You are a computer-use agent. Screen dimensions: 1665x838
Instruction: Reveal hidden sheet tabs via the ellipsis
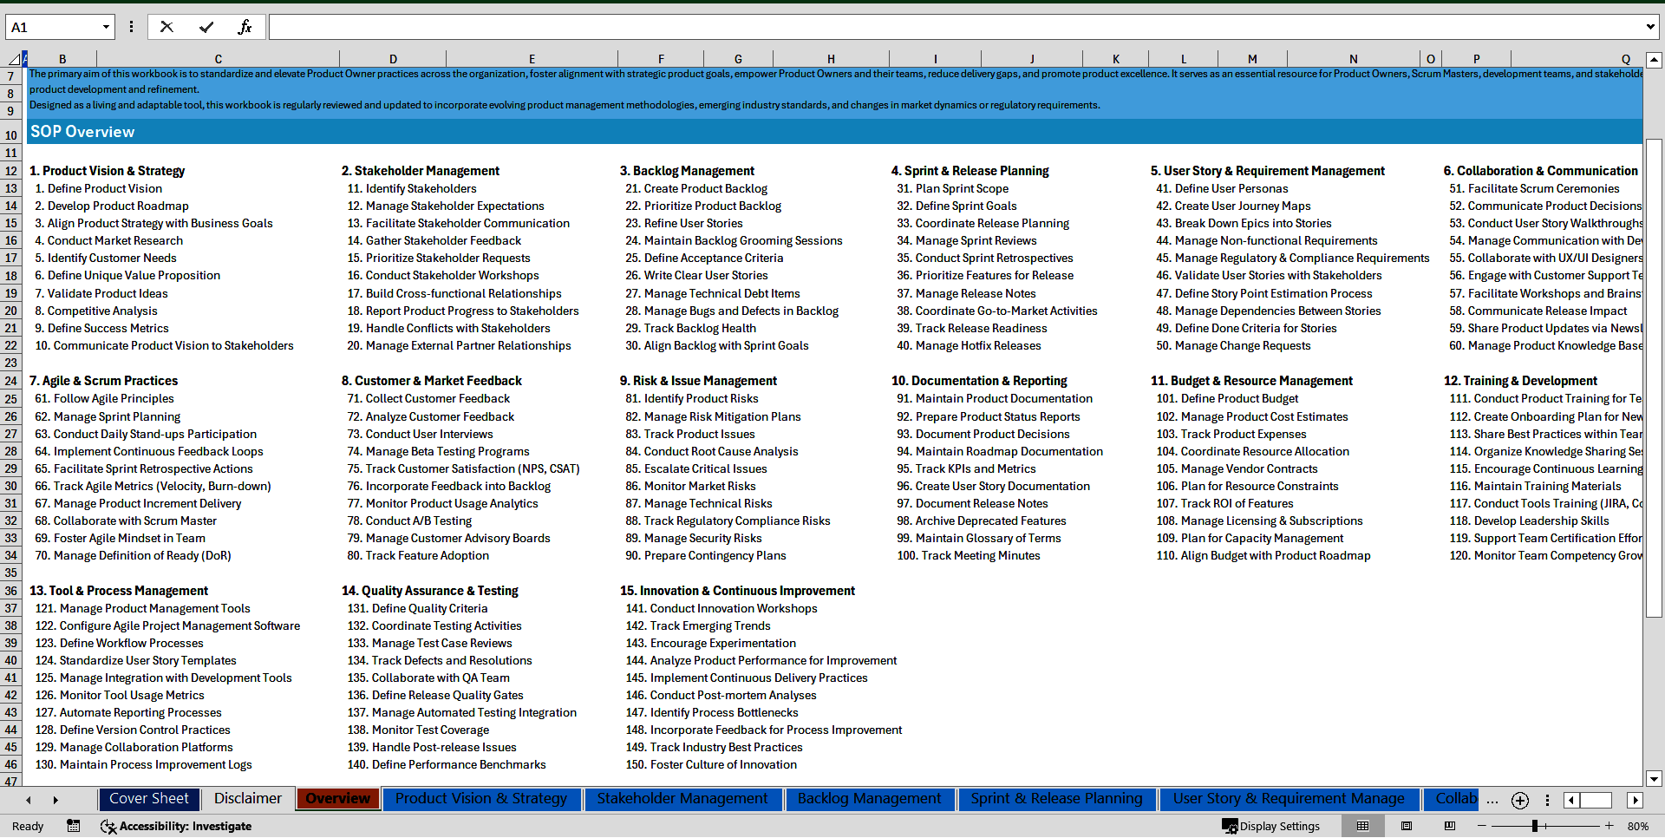(x=1492, y=800)
